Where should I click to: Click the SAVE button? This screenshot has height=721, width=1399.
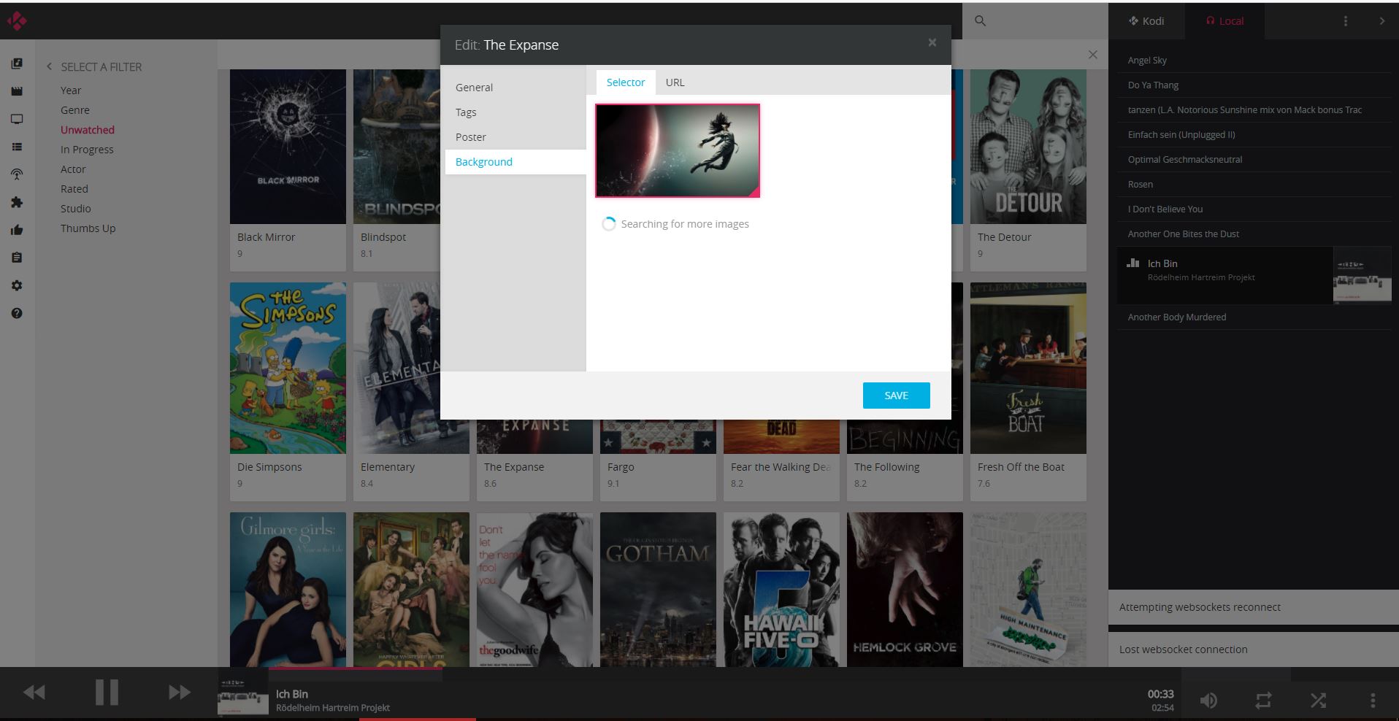point(896,396)
